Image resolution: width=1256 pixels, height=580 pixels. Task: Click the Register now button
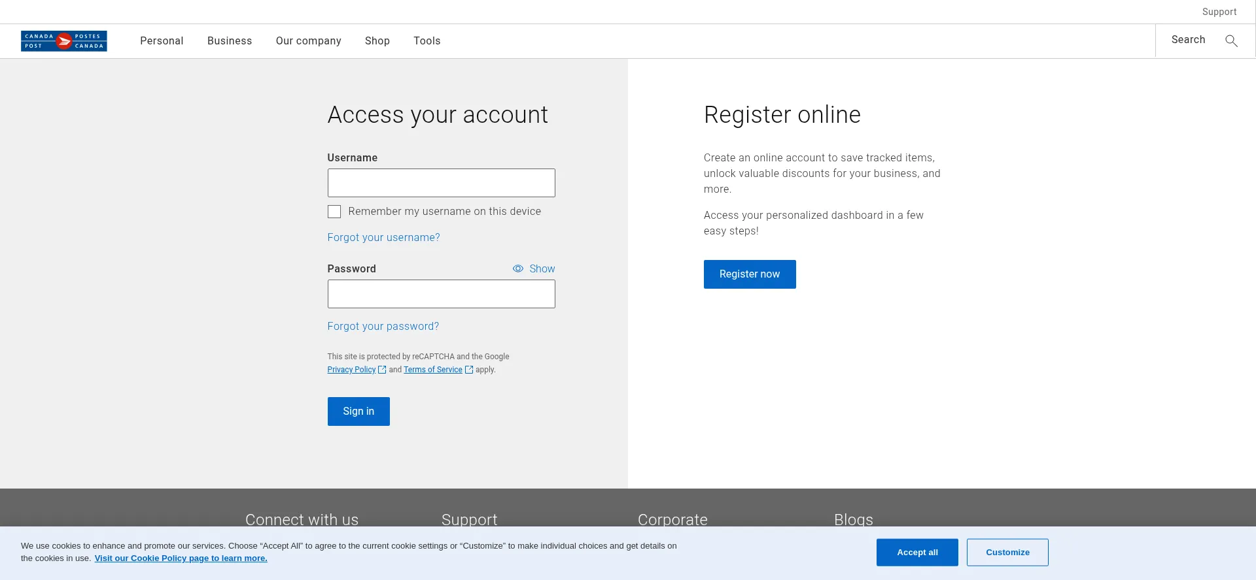pos(750,274)
